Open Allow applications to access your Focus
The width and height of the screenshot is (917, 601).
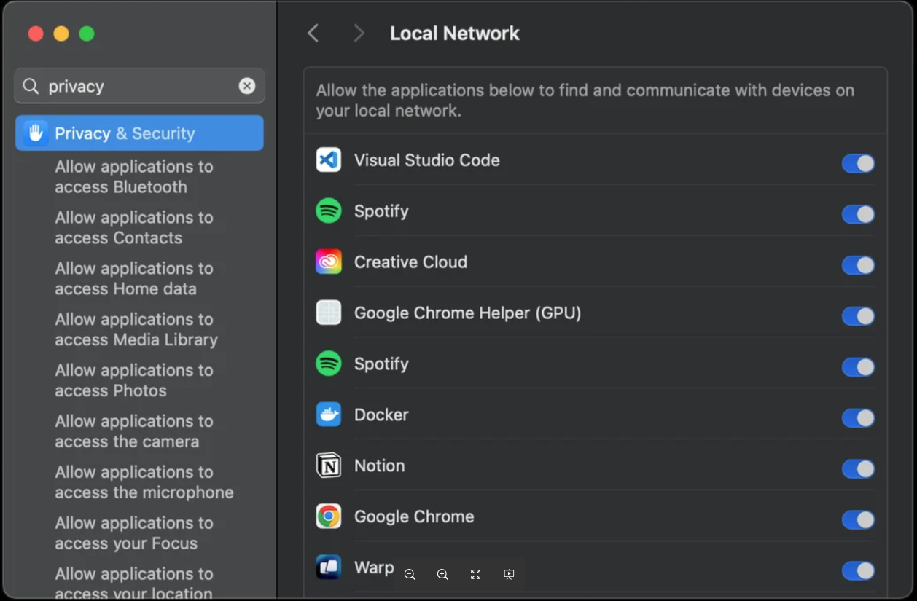tap(134, 534)
